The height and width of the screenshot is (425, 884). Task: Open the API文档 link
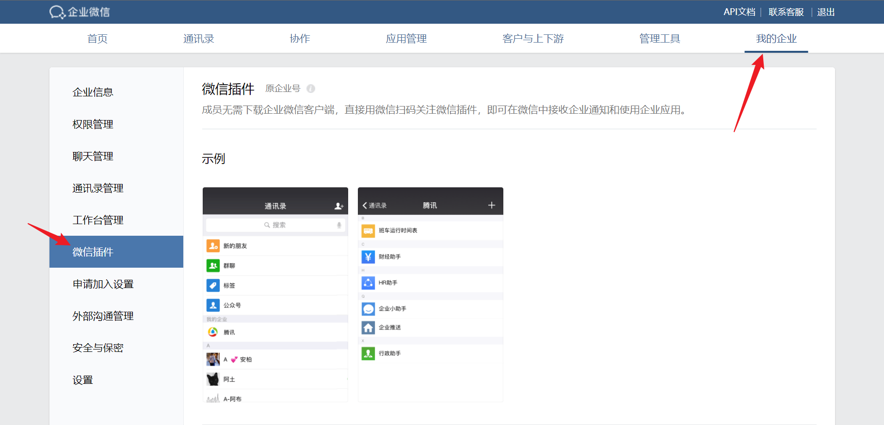[x=739, y=12]
